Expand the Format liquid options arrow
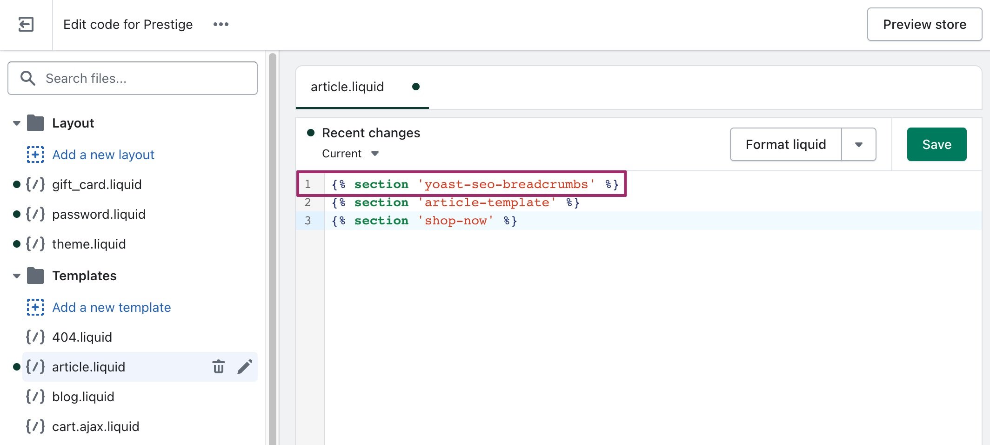The image size is (990, 445). point(858,145)
